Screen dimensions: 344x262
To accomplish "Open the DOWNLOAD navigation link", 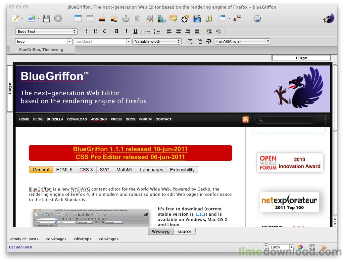I will click(x=77, y=119).
